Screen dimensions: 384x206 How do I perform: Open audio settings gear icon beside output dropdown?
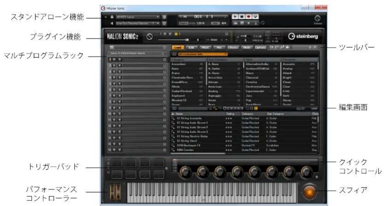click(x=164, y=24)
